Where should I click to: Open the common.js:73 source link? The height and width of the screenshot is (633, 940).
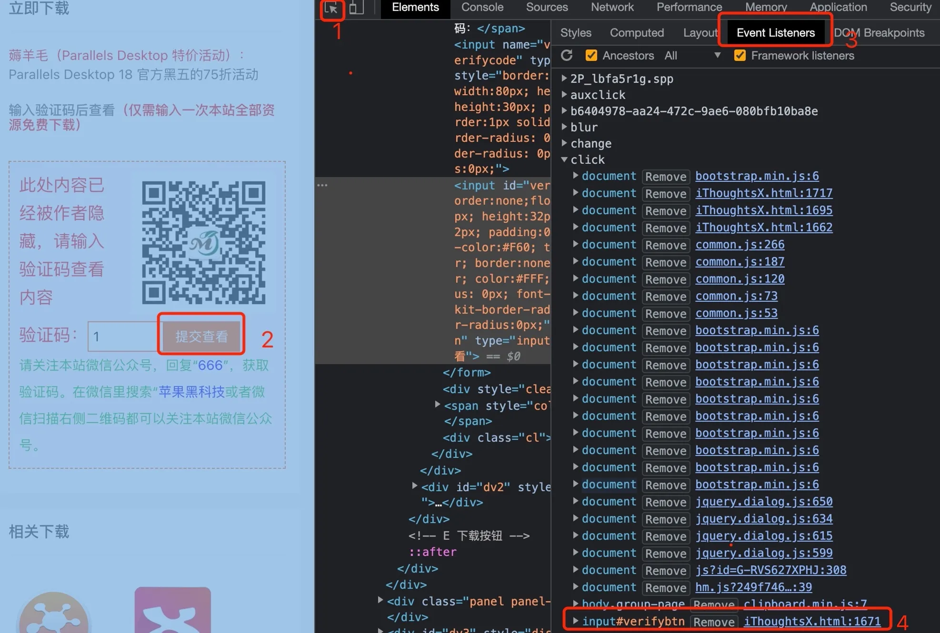(x=736, y=296)
